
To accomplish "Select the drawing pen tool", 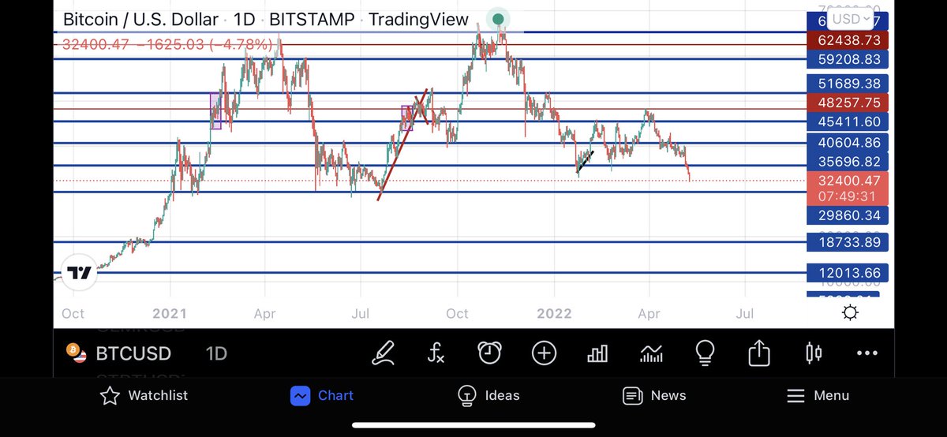I will pyautogui.click(x=384, y=353).
